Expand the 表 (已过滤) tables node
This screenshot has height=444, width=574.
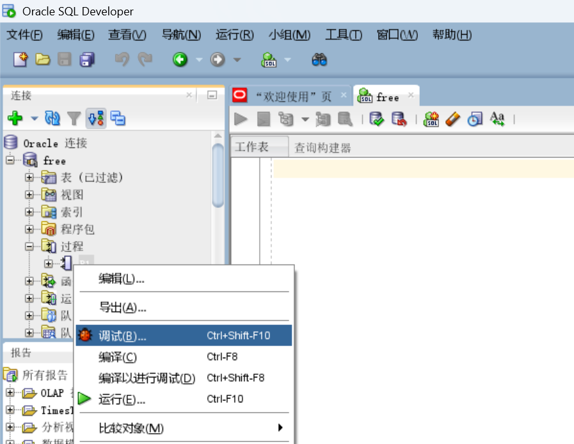[x=29, y=177]
